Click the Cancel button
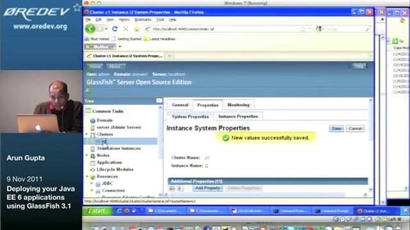The height and width of the screenshot is (230, 410). [x=355, y=128]
